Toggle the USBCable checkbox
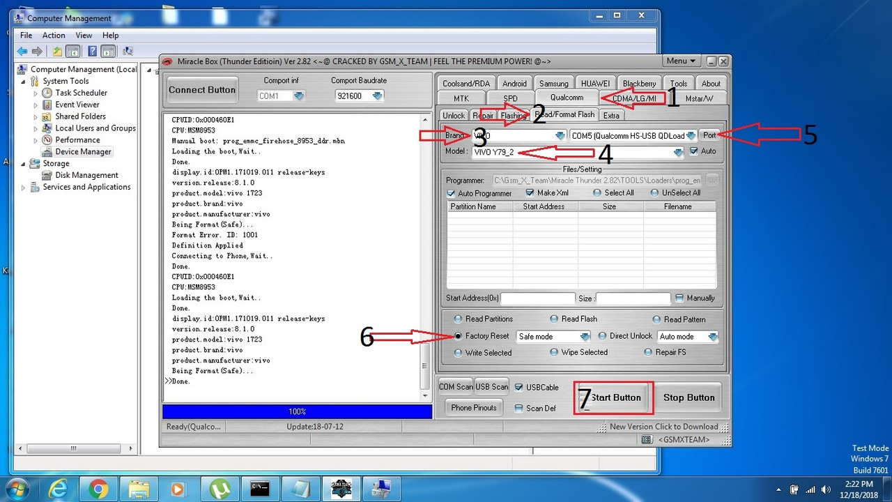 [x=518, y=387]
